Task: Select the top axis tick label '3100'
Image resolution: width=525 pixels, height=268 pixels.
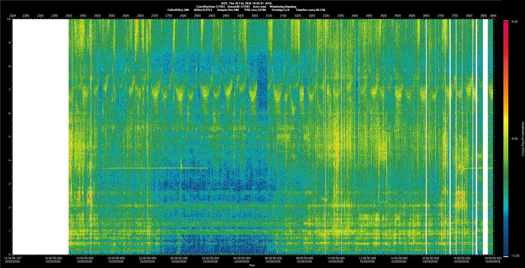Action: click(x=269, y=16)
